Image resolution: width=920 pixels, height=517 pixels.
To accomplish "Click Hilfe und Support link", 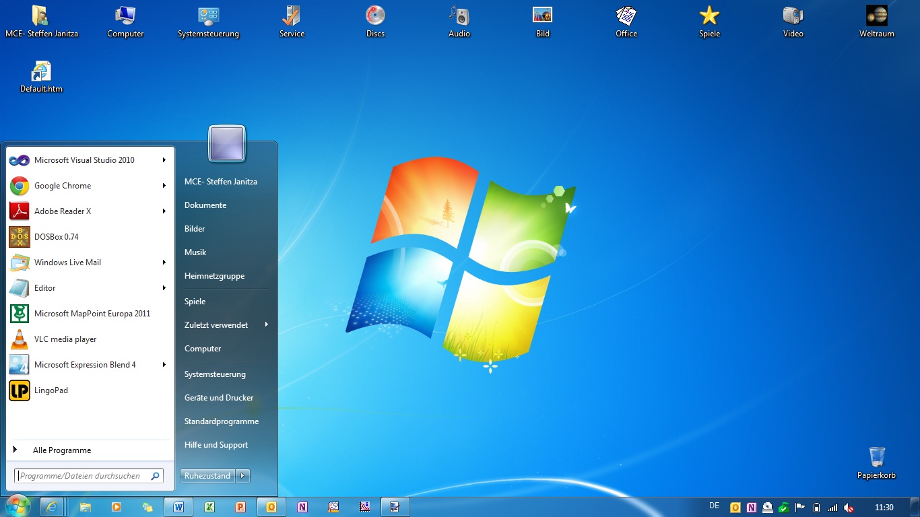I will point(216,445).
